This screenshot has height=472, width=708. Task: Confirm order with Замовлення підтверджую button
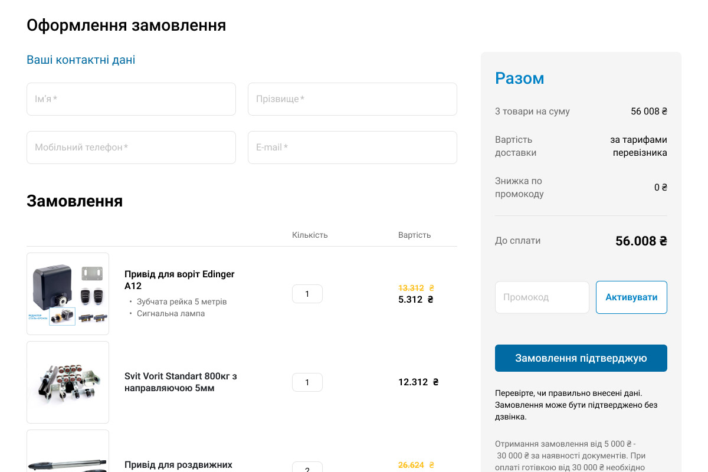(x=581, y=358)
